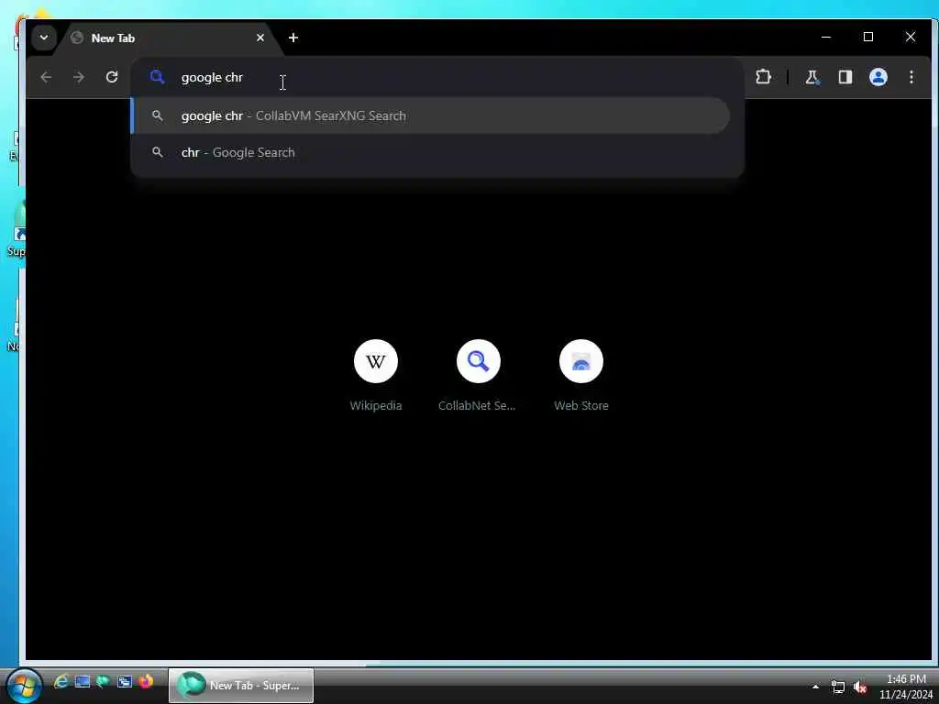The height and width of the screenshot is (704, 939).
Task: Open the profile avatar button
Action: coord(878,77)
